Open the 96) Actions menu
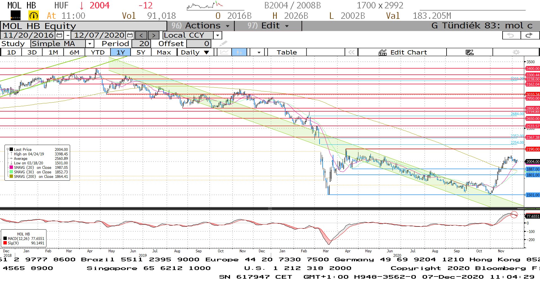 coord(200,26)
